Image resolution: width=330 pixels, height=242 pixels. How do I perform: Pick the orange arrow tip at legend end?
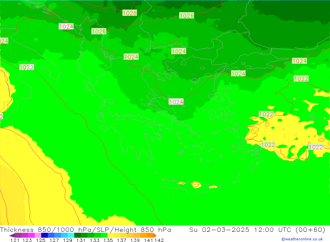(155, 235)
